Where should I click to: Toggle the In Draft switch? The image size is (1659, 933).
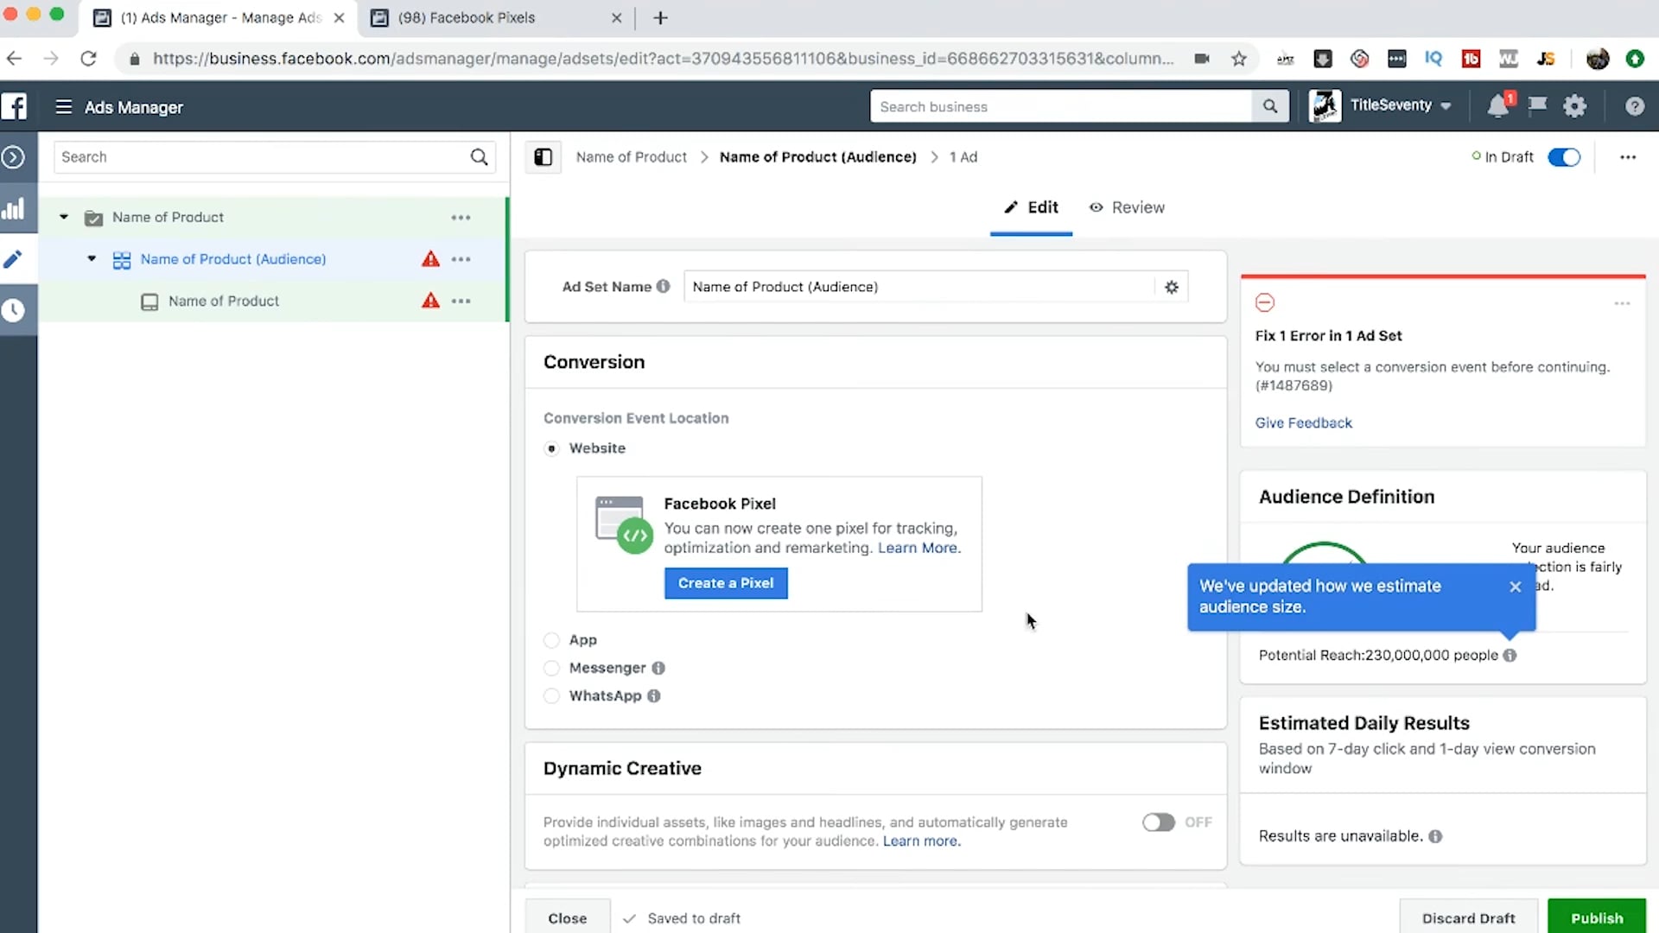click(x=1564, y=157)
